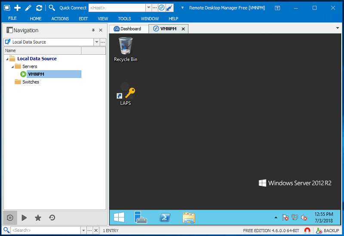The width and height of the screenshot is (344, 236).
Task: Click the Recycle Bin icon on remote desktop
Action: [126, 50]
